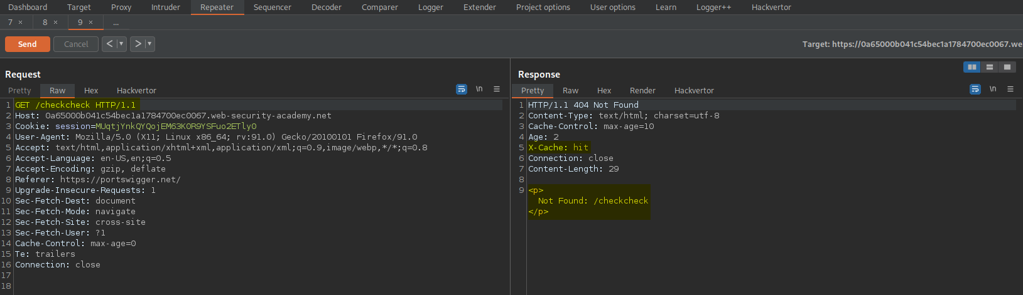Switch Request view to Hex
1023x295 pixels.
[x=91, y=90]
